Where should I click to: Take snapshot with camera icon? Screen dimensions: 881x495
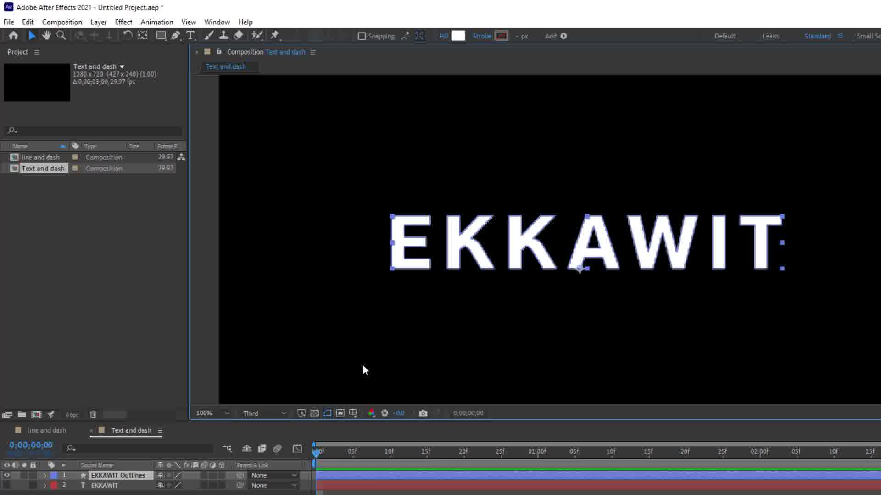[423, 413]
